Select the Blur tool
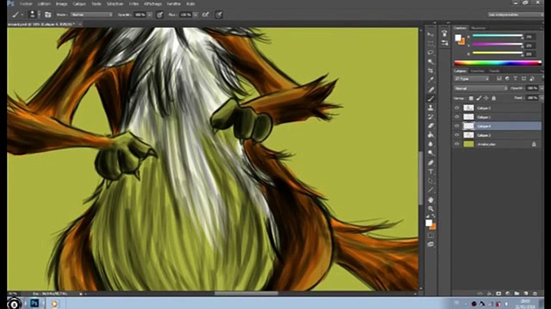The image size is (551, 309). click(x=430, y=144)
